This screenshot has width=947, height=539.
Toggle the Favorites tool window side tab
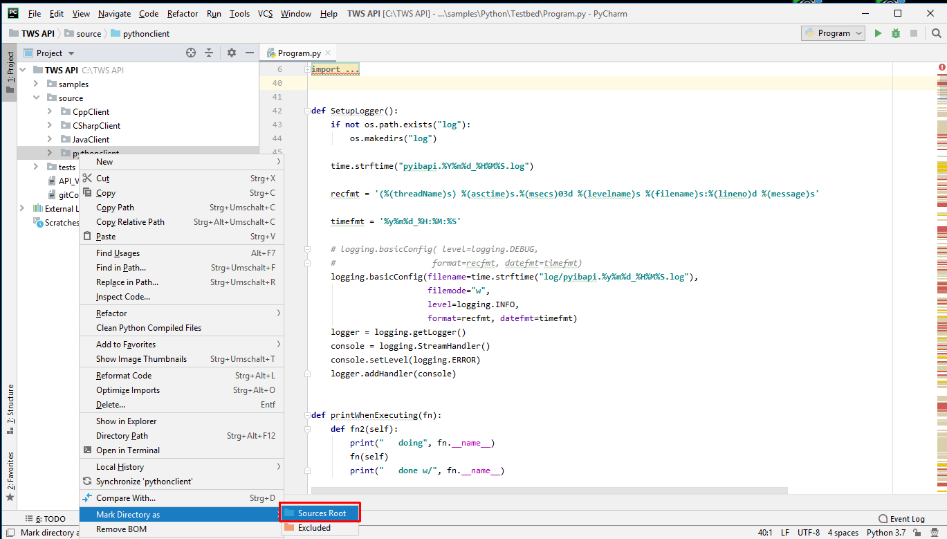10,476
